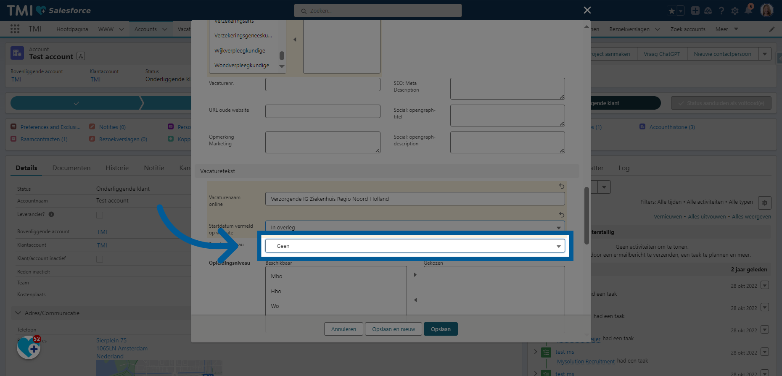Toggle the Leverancier? checkbox
This screenshot has height=376, width=782.
(100, 215)
